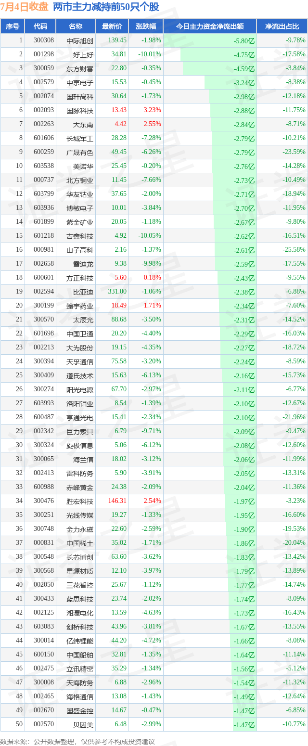Click stock name 大为股份
The image size is (308, 746).
[x=80, y=347]
